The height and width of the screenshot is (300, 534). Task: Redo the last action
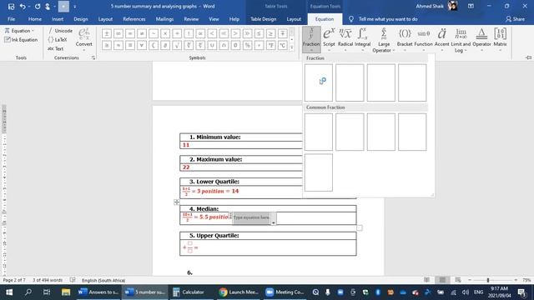37,6
